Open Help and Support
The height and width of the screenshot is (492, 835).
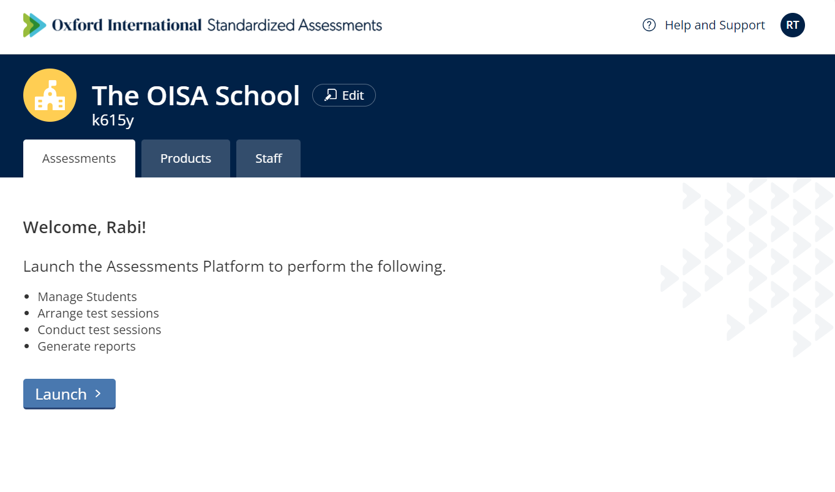click(x=714, y=25)
